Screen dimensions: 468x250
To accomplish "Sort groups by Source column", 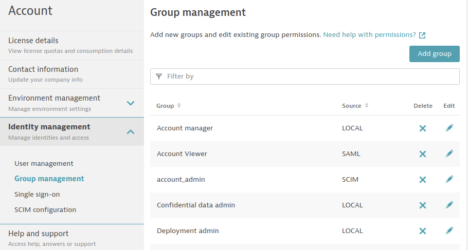I will coord(367,105).
